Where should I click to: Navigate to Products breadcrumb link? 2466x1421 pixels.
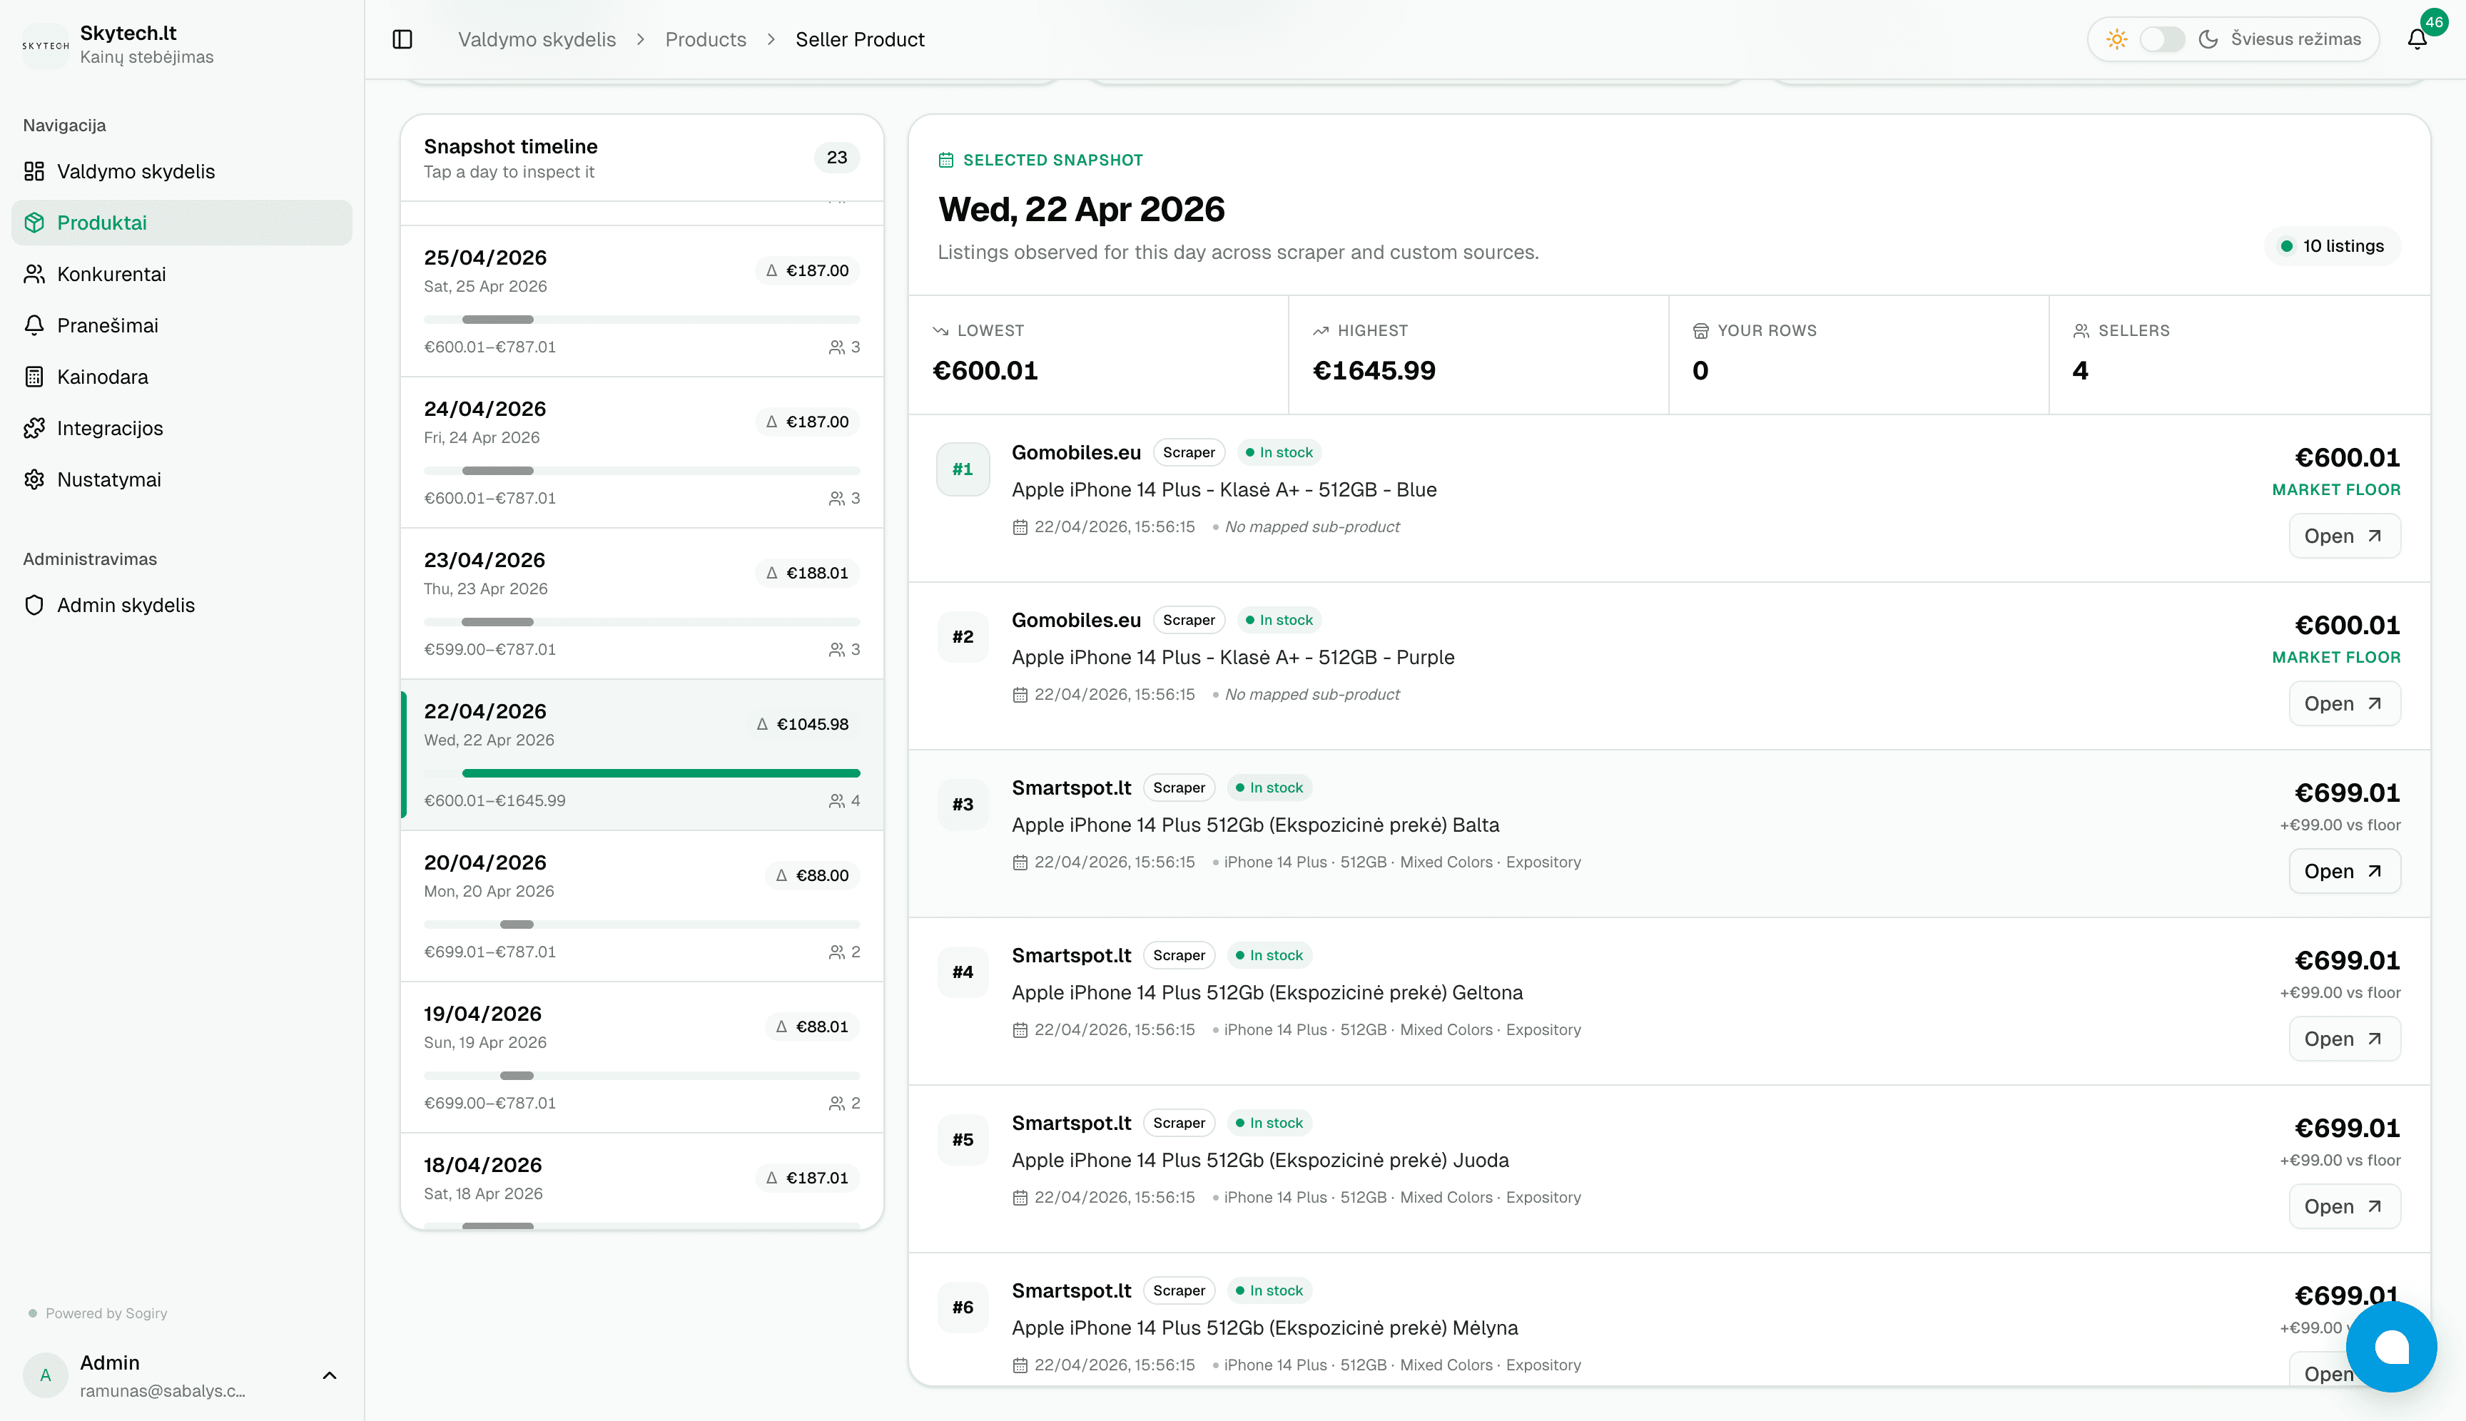pos(705,39)
